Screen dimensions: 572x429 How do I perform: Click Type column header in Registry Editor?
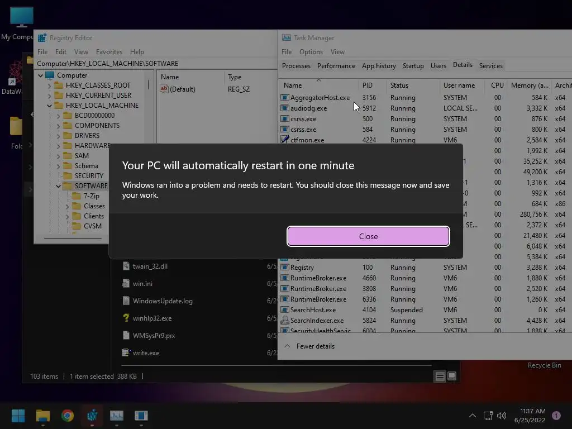tap(235, 77)
